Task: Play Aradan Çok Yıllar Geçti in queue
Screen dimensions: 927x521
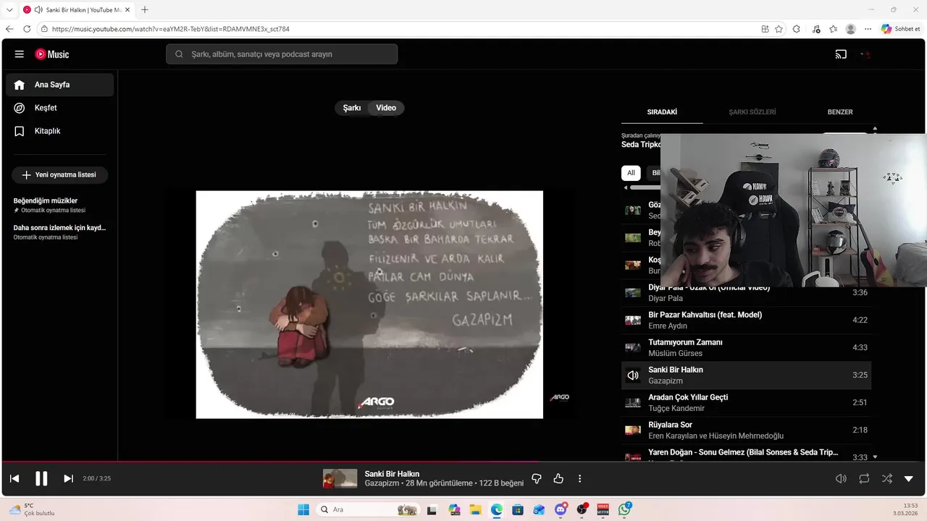Action: 746,402
